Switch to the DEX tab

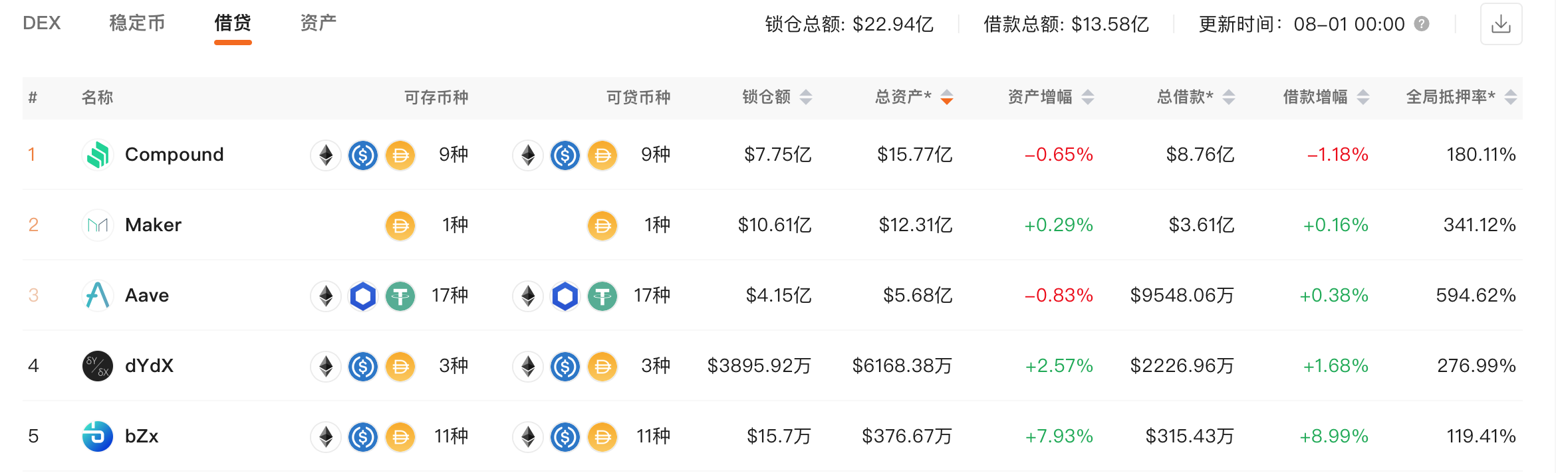point(42,22)
